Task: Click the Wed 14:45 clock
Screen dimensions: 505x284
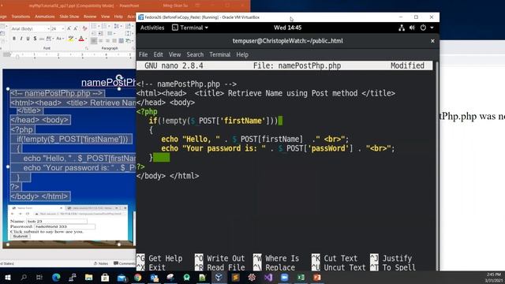Action: [287, 28]
